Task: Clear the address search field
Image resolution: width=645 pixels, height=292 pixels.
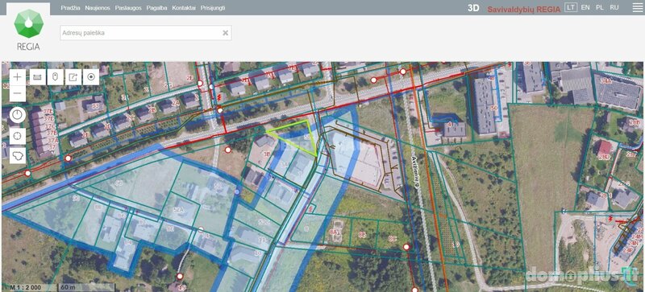Action: [x=226, y=33]
